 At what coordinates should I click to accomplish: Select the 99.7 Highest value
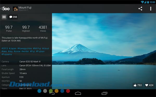click(26, 27)
